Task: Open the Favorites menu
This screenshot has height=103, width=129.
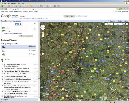Action: click(x=14, y=3)
